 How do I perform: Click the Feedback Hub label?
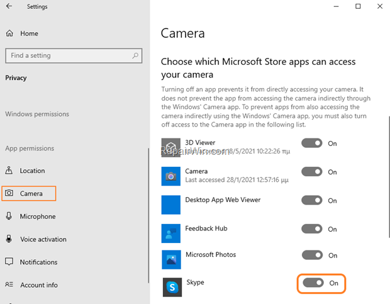click(x=206, y=228)
